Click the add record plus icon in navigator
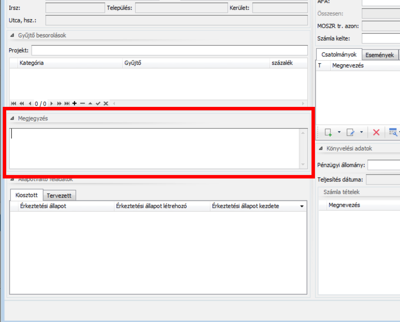 point(74,103)
